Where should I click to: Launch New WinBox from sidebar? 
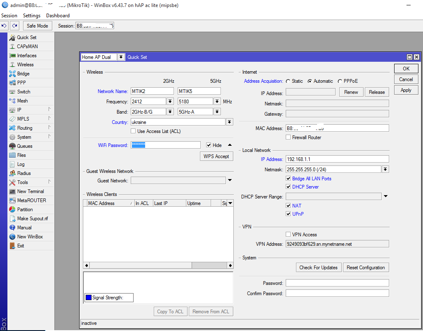[31, 237]
